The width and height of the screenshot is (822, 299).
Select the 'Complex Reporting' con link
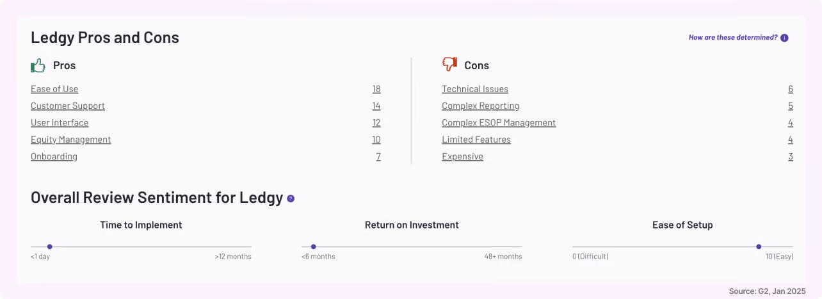(481, 106)
